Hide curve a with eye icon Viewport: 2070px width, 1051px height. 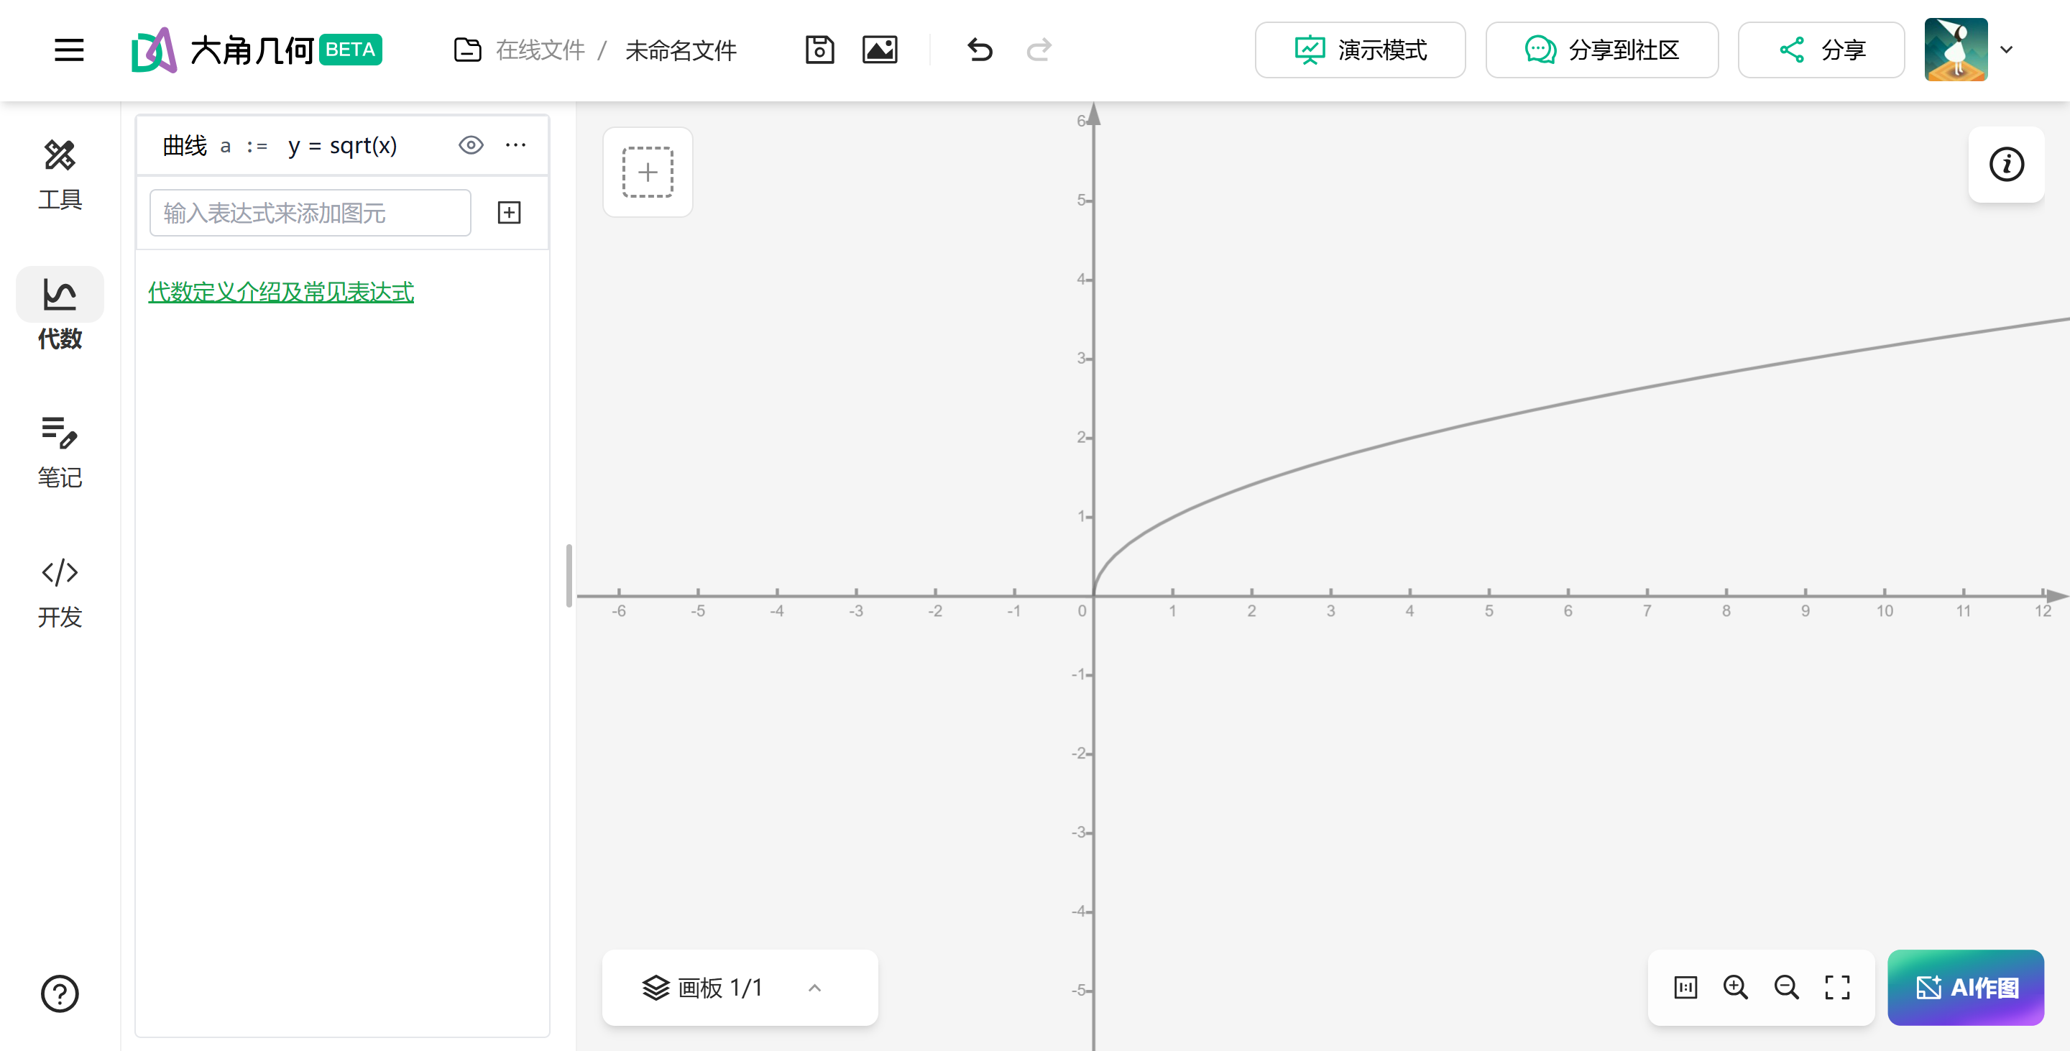pos(471,145)
